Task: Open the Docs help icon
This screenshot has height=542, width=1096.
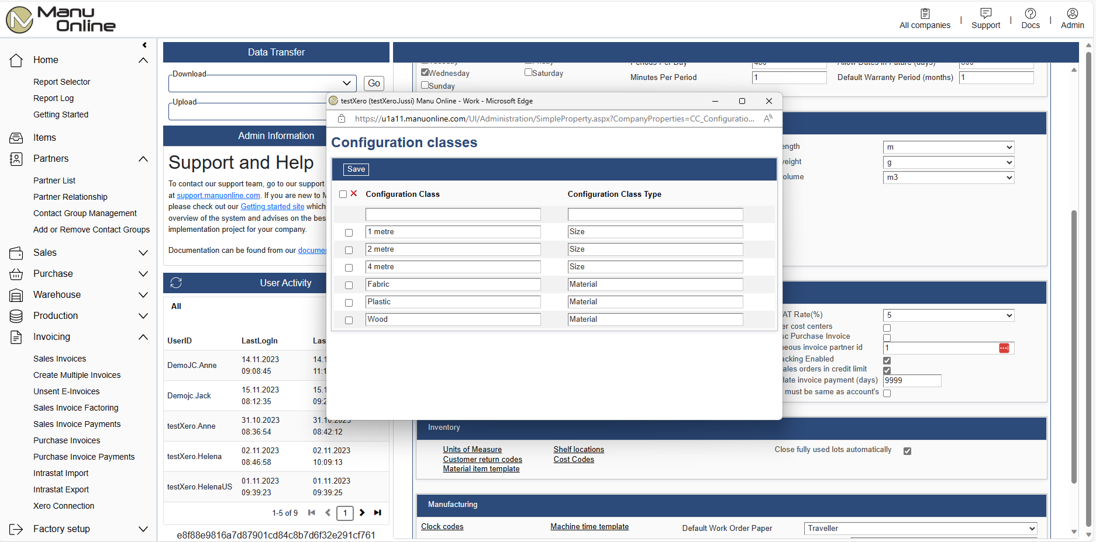Action: (1030, 13)
